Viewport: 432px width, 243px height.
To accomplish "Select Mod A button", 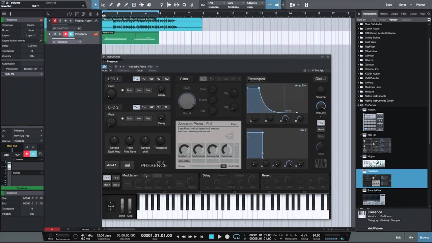I will coord(107,185).
